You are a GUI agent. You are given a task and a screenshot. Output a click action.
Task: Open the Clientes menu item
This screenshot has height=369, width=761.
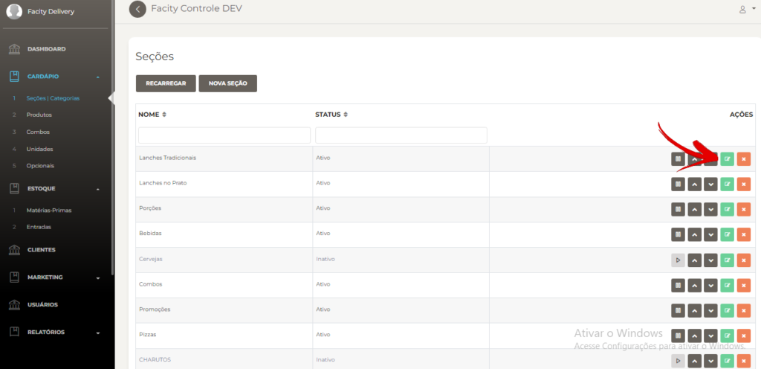(42, 249)
